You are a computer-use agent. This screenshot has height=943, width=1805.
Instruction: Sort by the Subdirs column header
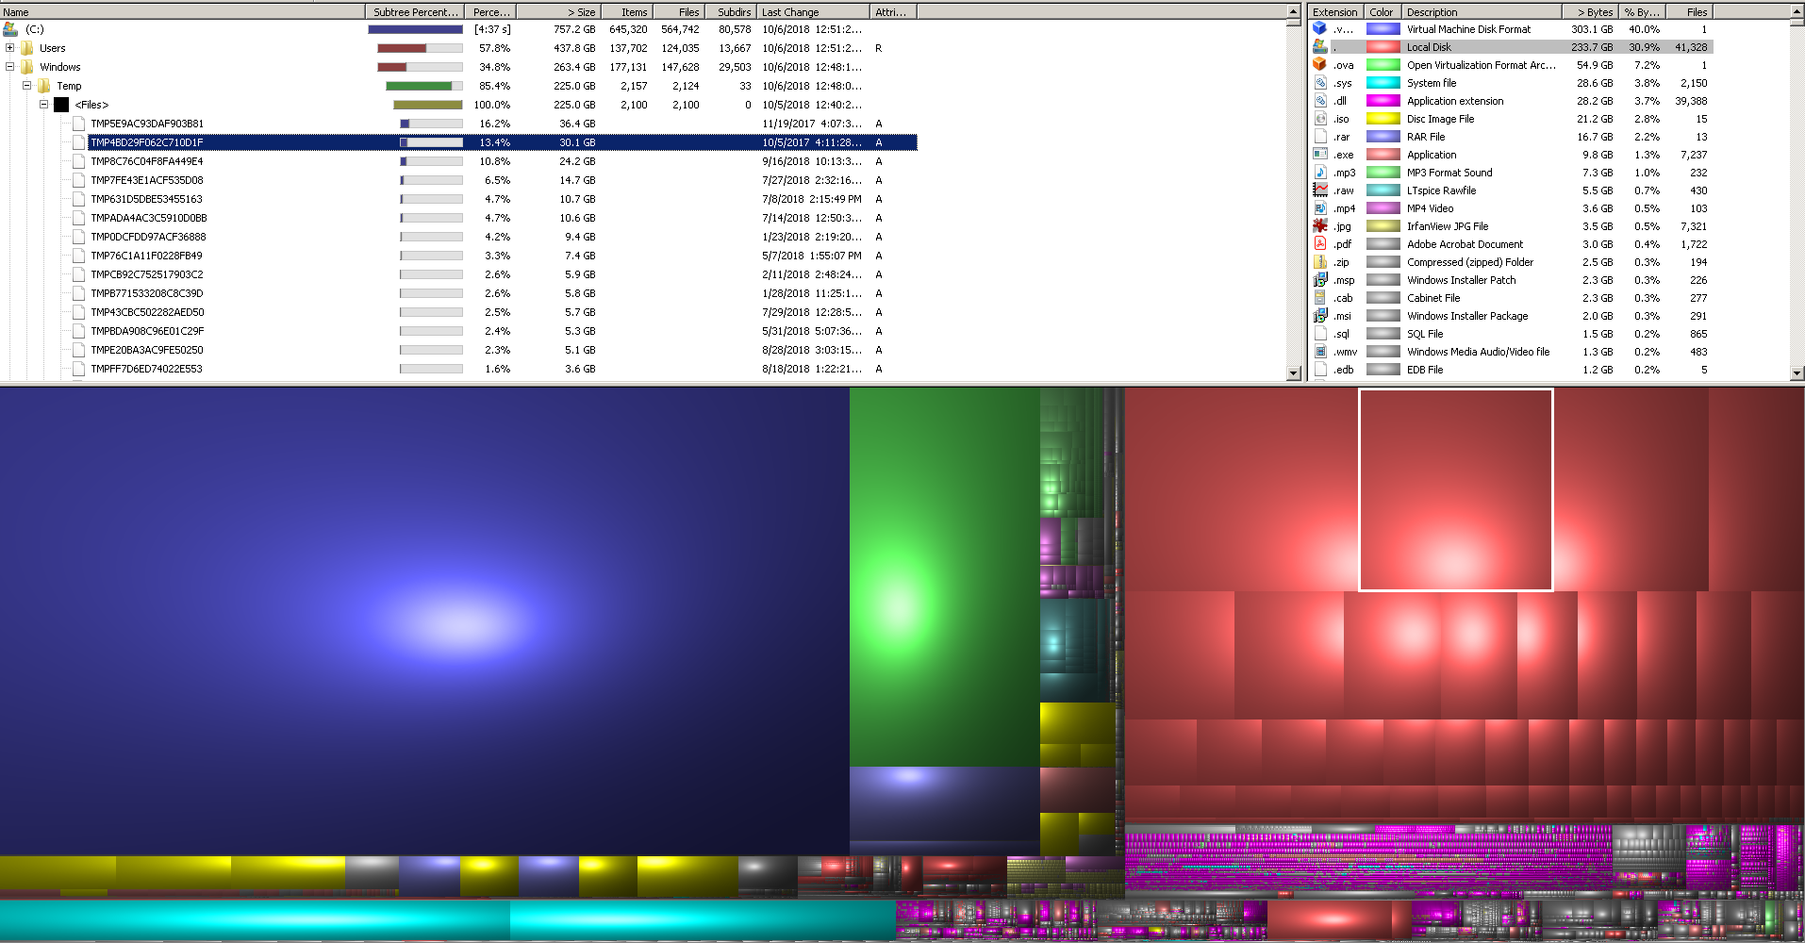[733, 12]
